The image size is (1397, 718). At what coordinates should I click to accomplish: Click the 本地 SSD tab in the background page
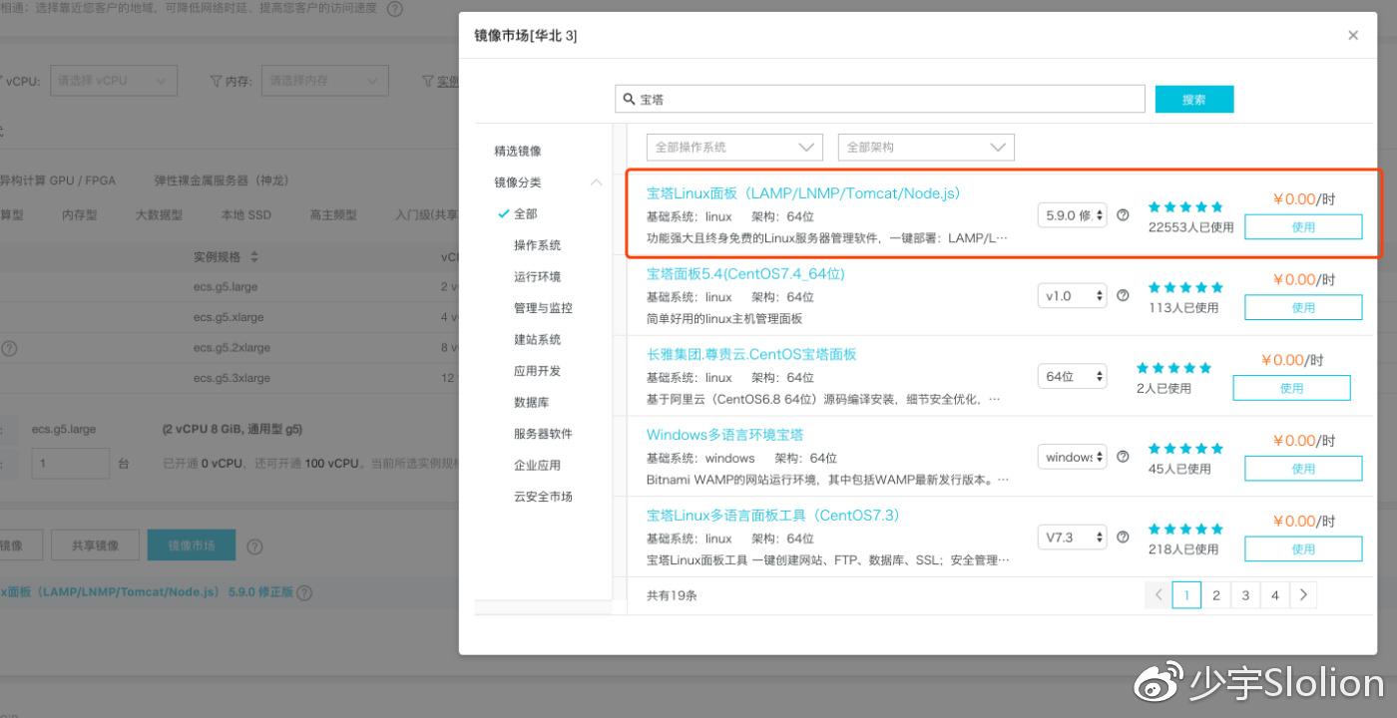click(x=246, y=214)
